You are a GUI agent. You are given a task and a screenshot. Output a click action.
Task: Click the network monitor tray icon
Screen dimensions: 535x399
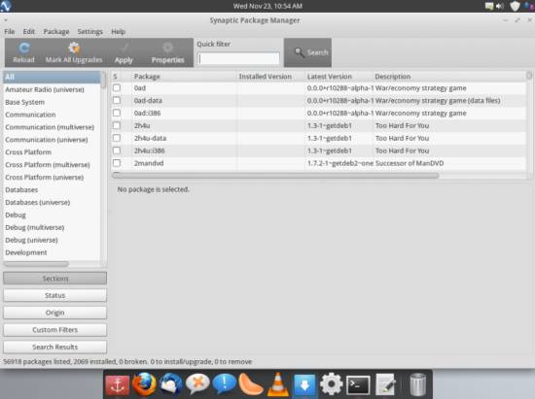click(x=489, y=6)
